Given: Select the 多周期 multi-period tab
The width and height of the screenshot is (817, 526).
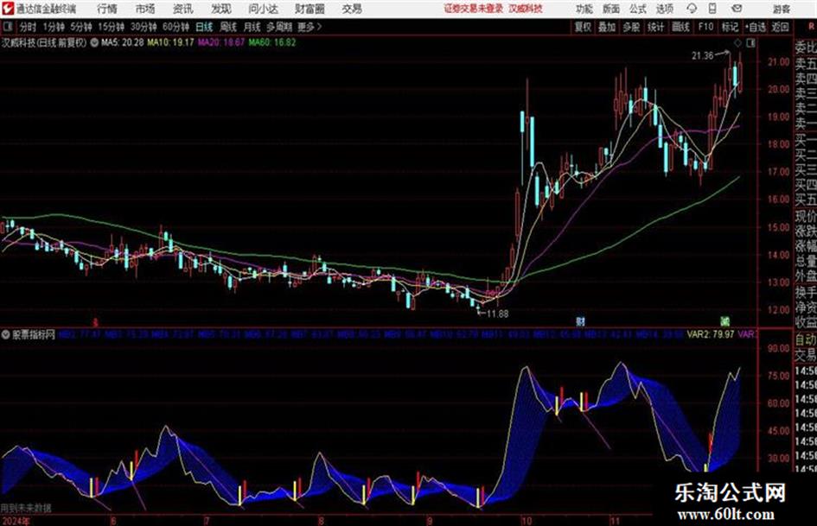Looking at the screenshot, I should pyautogui.click(x=279, y=27).
